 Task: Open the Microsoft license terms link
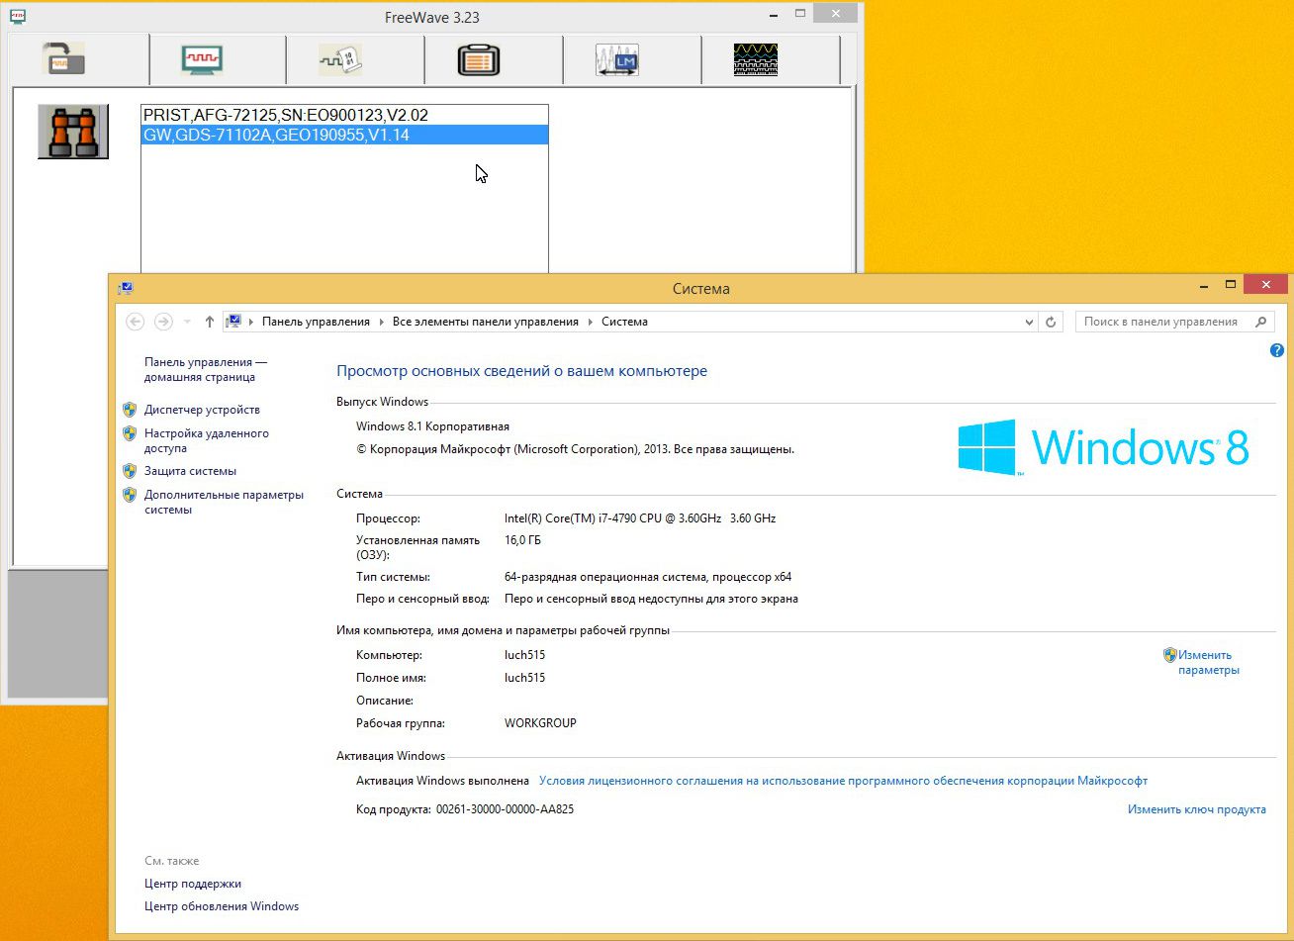(843, 781)
